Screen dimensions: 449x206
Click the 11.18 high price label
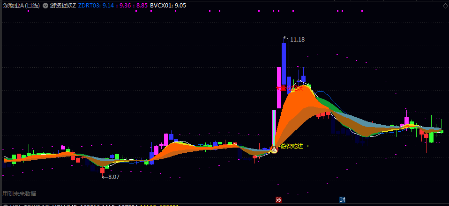click(297, 40)
